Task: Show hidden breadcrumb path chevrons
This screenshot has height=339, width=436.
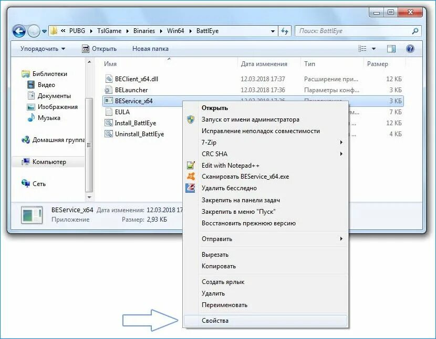Action: 63,31
